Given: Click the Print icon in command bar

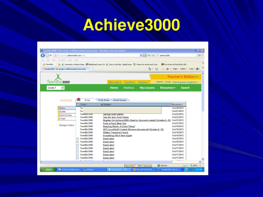Looking at the screenshot, I should click(167, 69).
